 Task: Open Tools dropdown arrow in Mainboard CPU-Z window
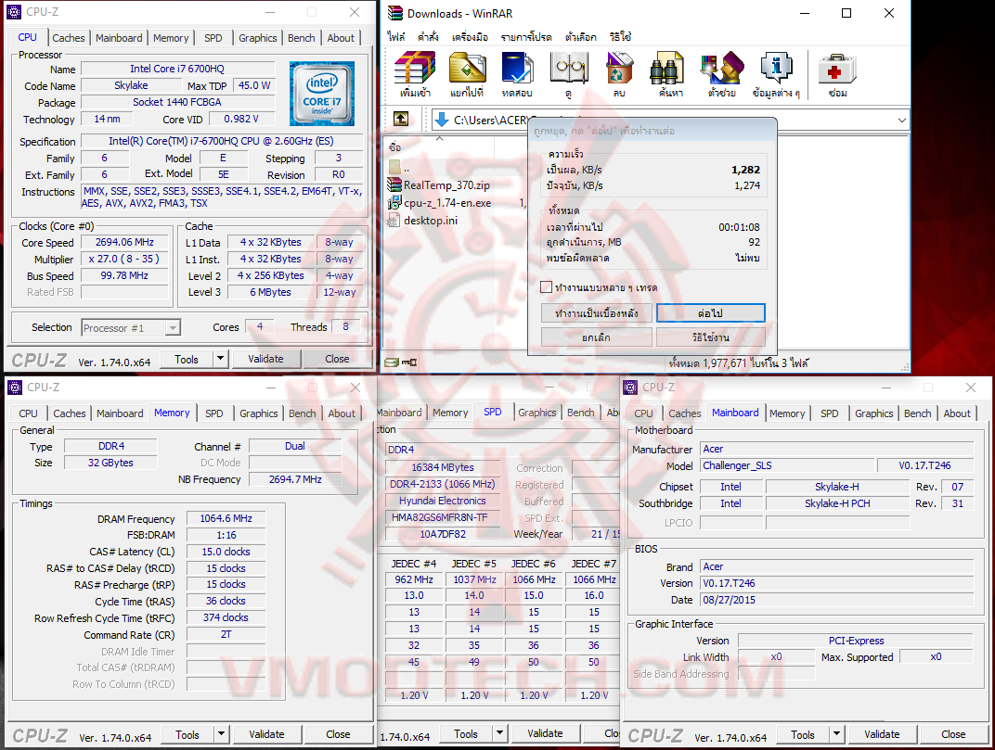point(836,734)
